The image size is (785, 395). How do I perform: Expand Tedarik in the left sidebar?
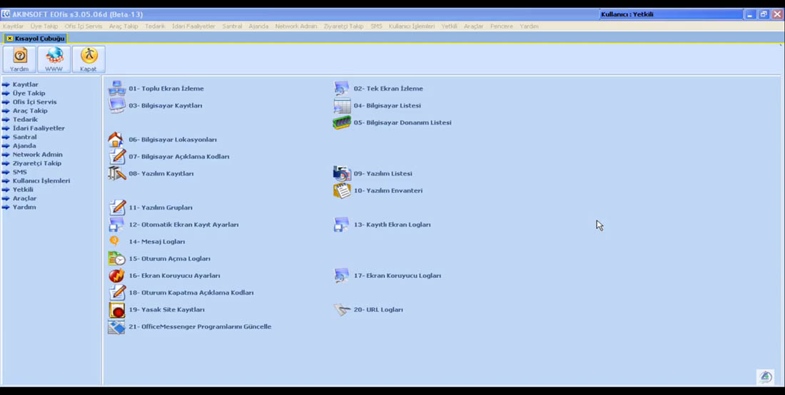[25, 120]
